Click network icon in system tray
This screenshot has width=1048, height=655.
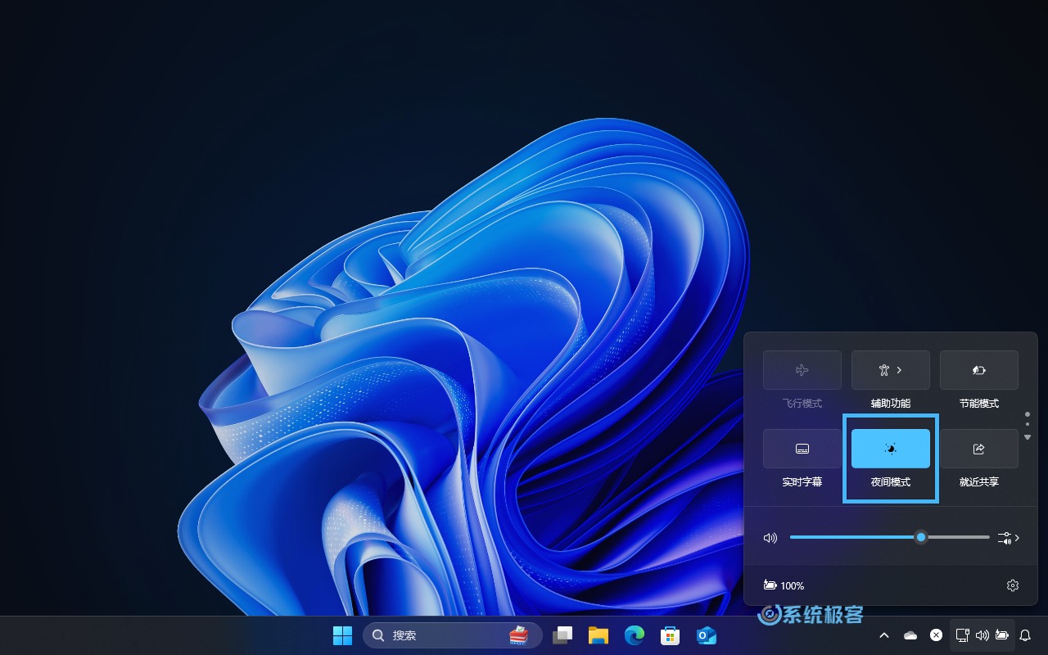click(963, 635)
